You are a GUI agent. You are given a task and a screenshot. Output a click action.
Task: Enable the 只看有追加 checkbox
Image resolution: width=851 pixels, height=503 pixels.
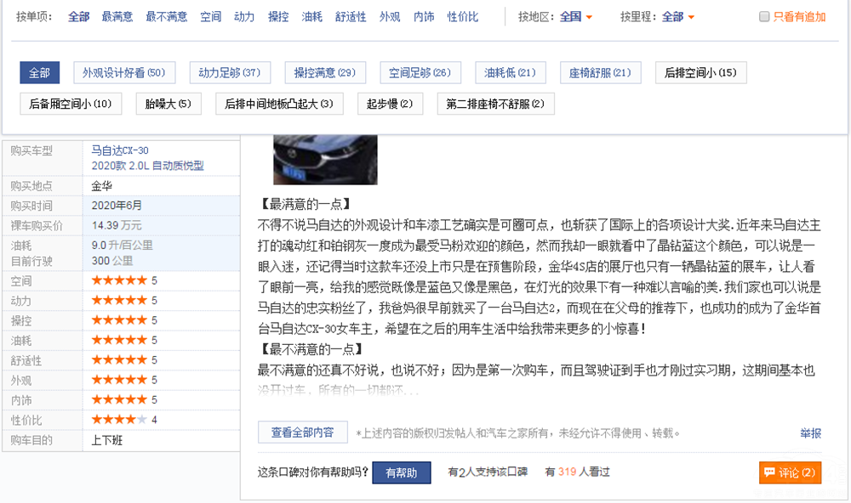[x=764, y=17]
